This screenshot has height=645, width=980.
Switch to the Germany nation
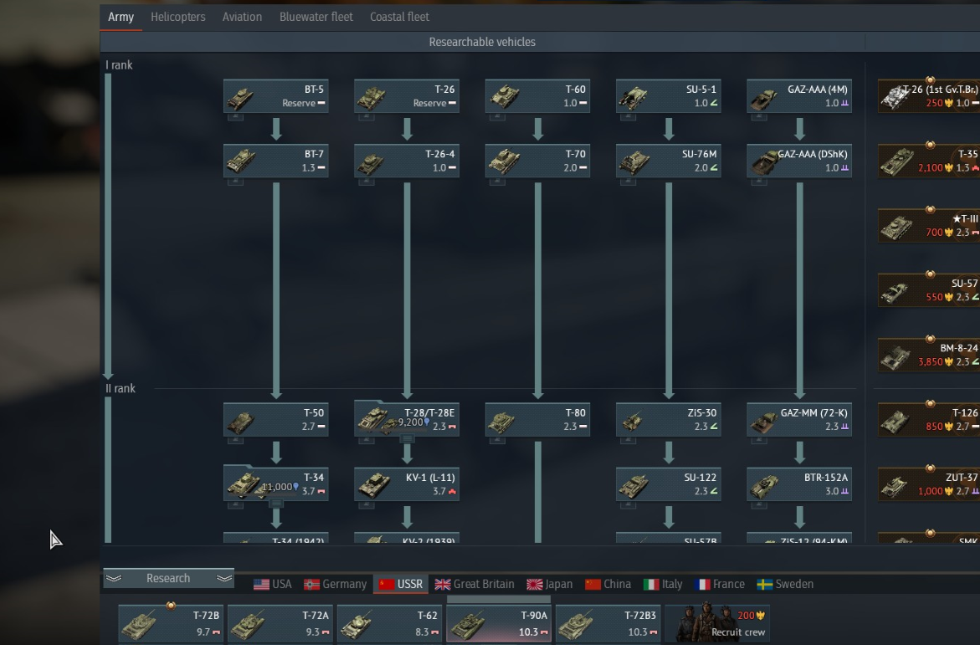pos(335,585)
